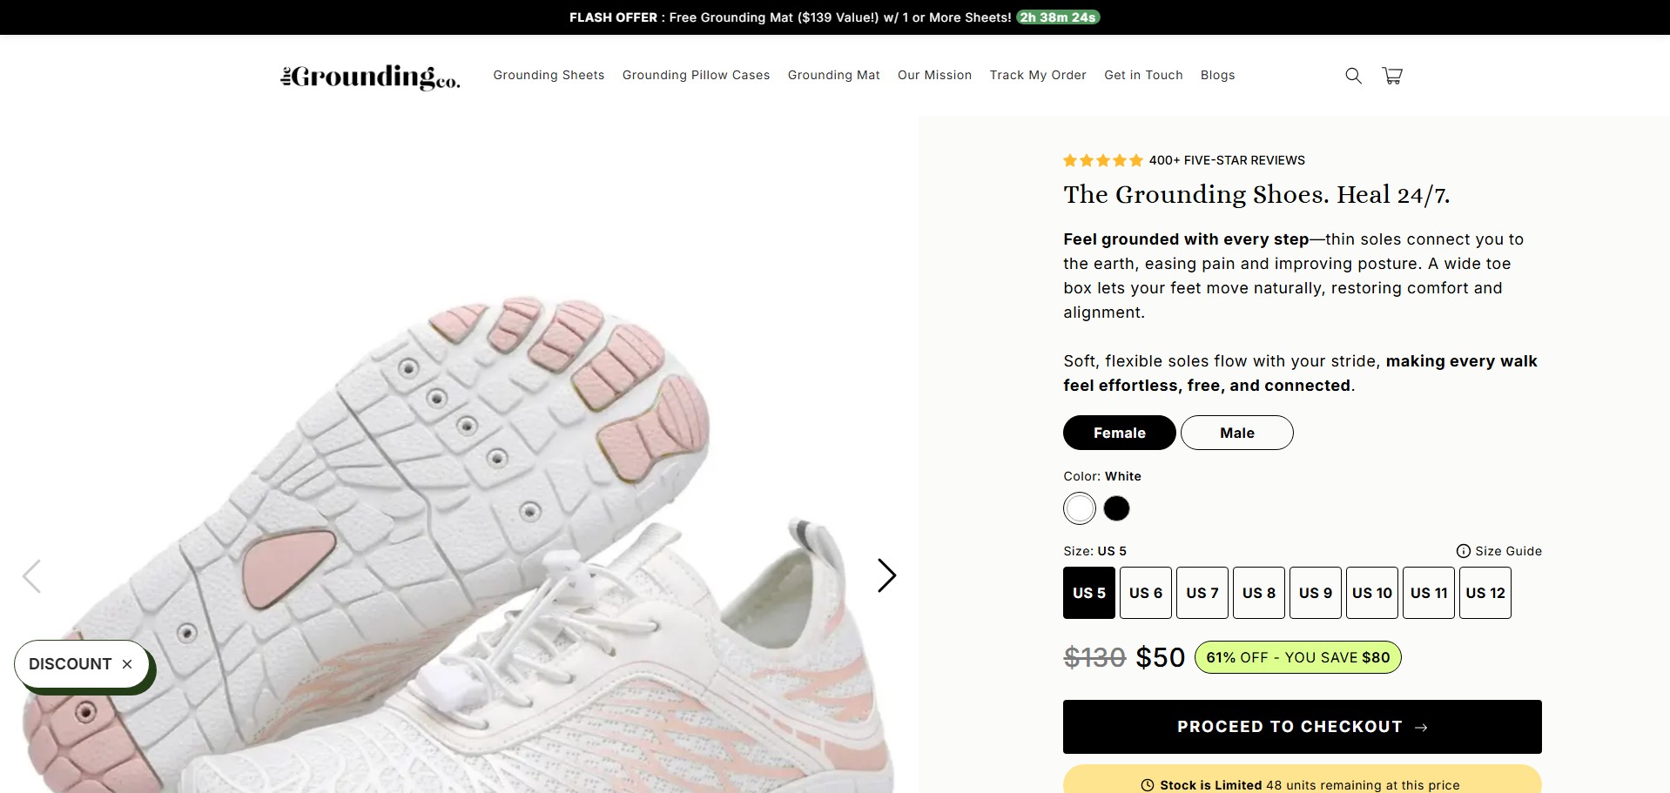This screenshot has height=793, width=1670.
Task: Go to previous product image arrow
Action: point(32,575)
